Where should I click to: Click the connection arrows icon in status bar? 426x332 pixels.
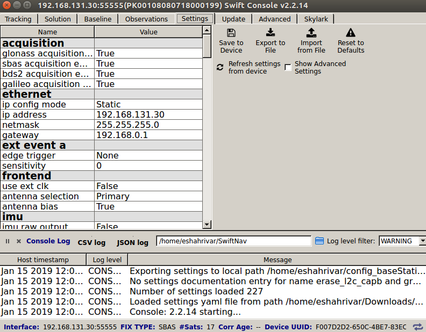tap(417, 327)
